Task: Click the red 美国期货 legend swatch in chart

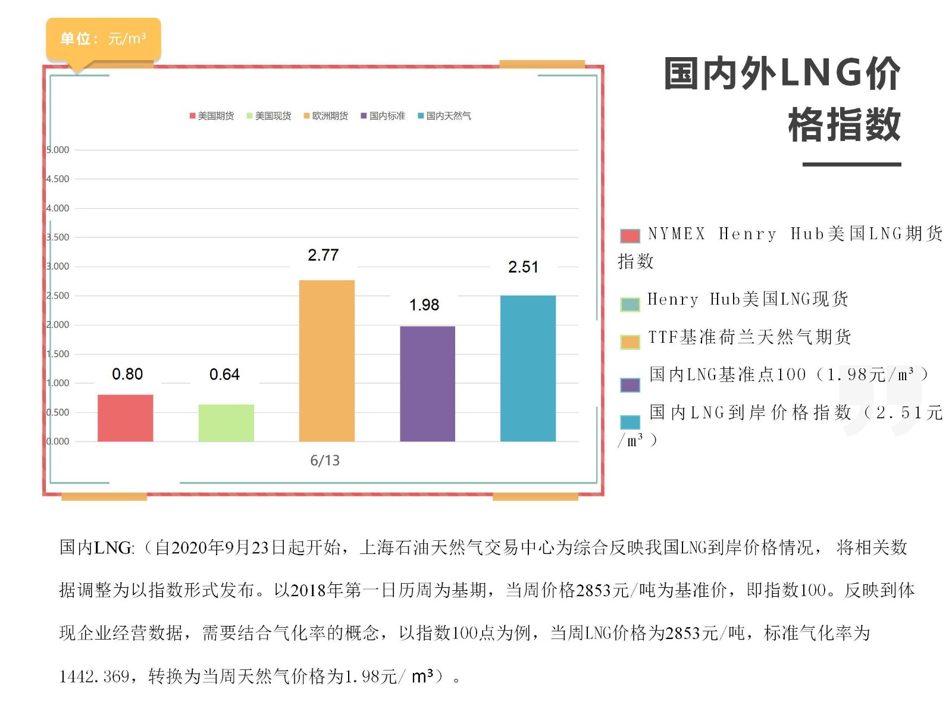Action: 193,116
